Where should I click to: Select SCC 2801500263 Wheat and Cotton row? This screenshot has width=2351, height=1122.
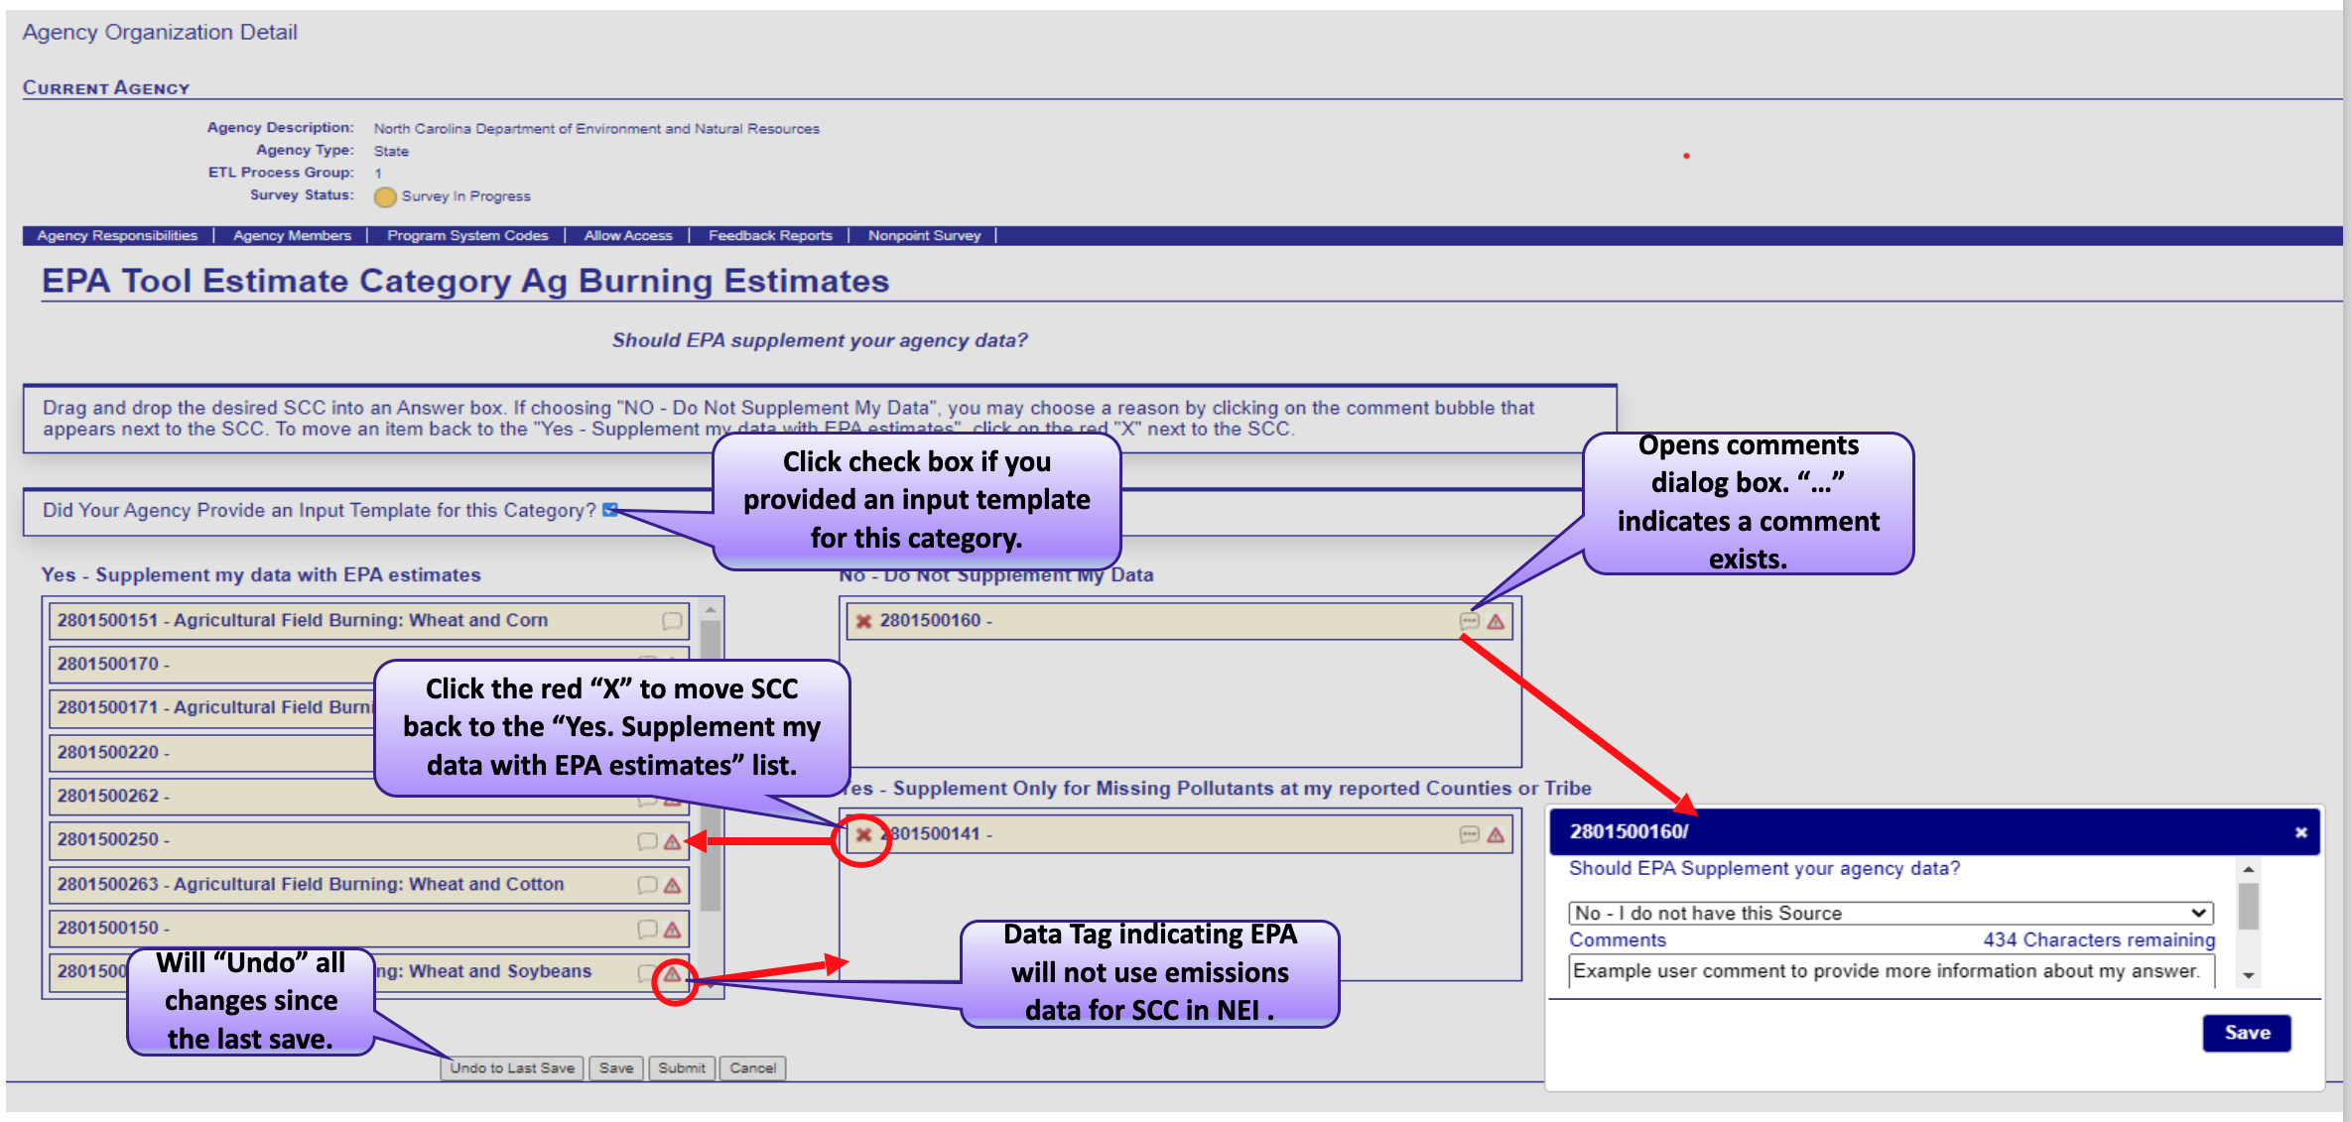coord(369,885)
